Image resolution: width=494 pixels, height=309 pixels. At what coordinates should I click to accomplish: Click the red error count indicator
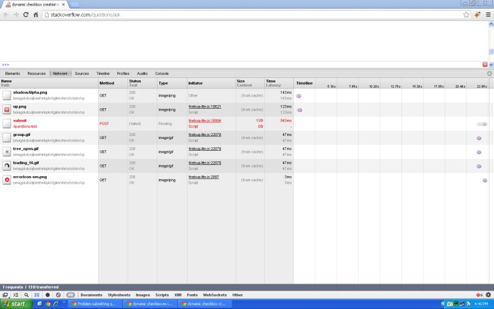pos(479,295)
